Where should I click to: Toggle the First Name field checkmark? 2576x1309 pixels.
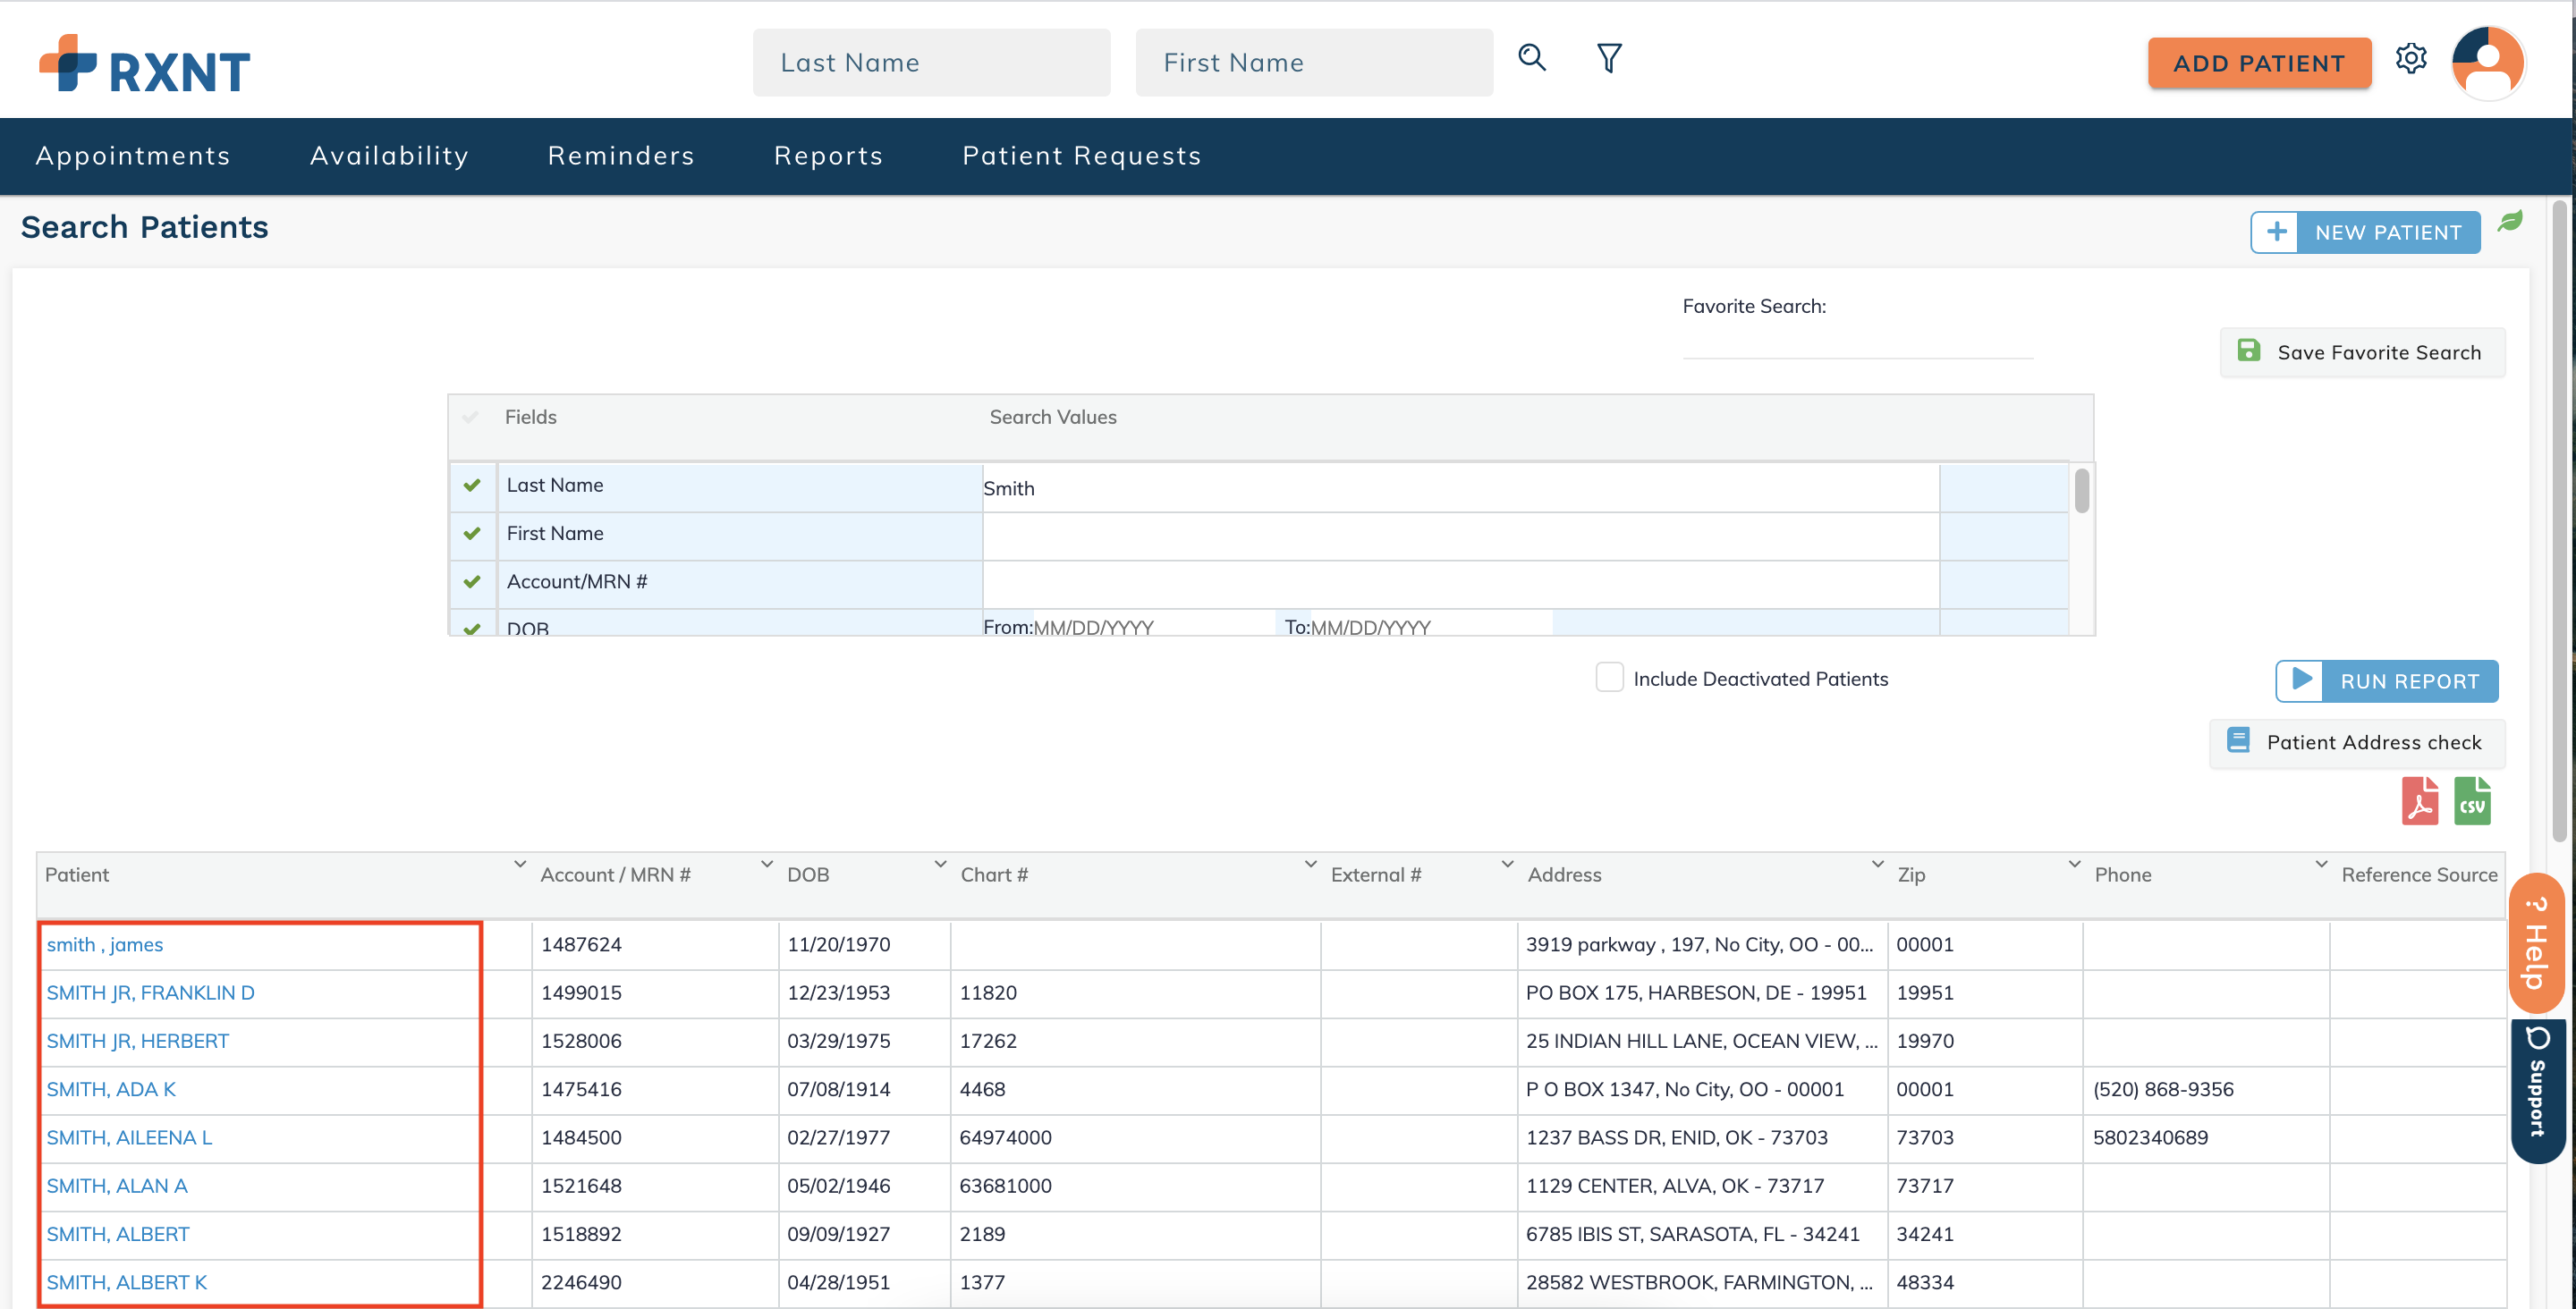coord(472,533)
